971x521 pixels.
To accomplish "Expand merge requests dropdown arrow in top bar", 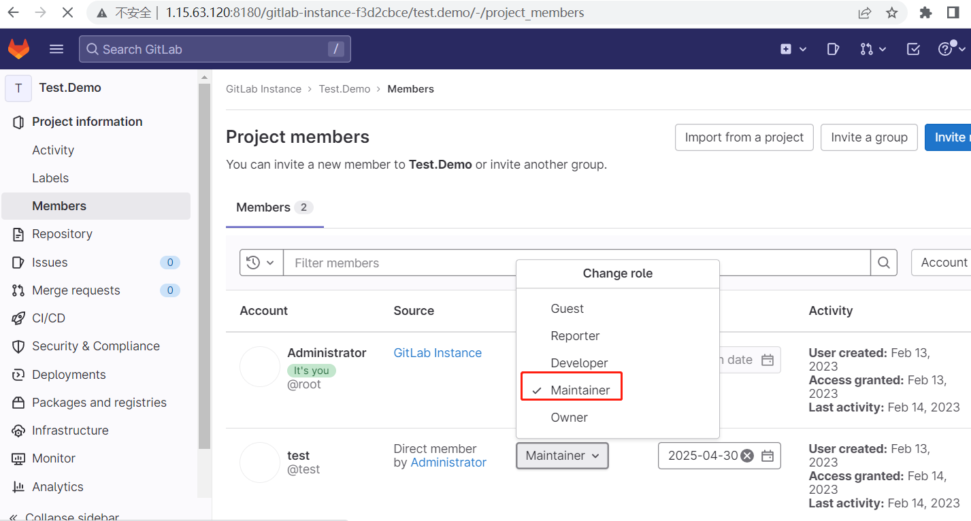I will (x=883, y=49).
